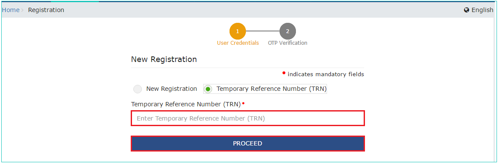Focus the Enter Temporary Reference Number input field

(x=248, y=118)
